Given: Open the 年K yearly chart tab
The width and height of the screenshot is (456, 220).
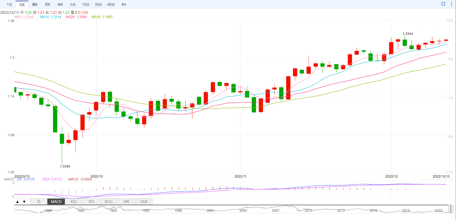Looking at the screenshot, I should pyautogui.click(x=60, y=5).
